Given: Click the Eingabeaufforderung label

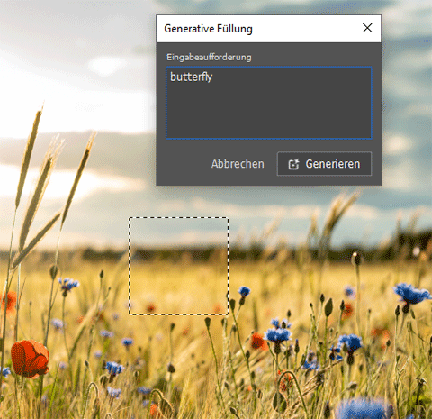Looking at the screenshot, I should tap(209, 57).
